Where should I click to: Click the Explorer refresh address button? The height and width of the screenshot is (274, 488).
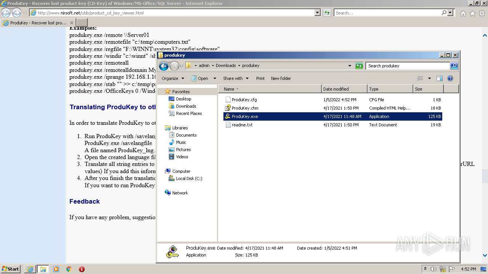[x=359, y=66]
